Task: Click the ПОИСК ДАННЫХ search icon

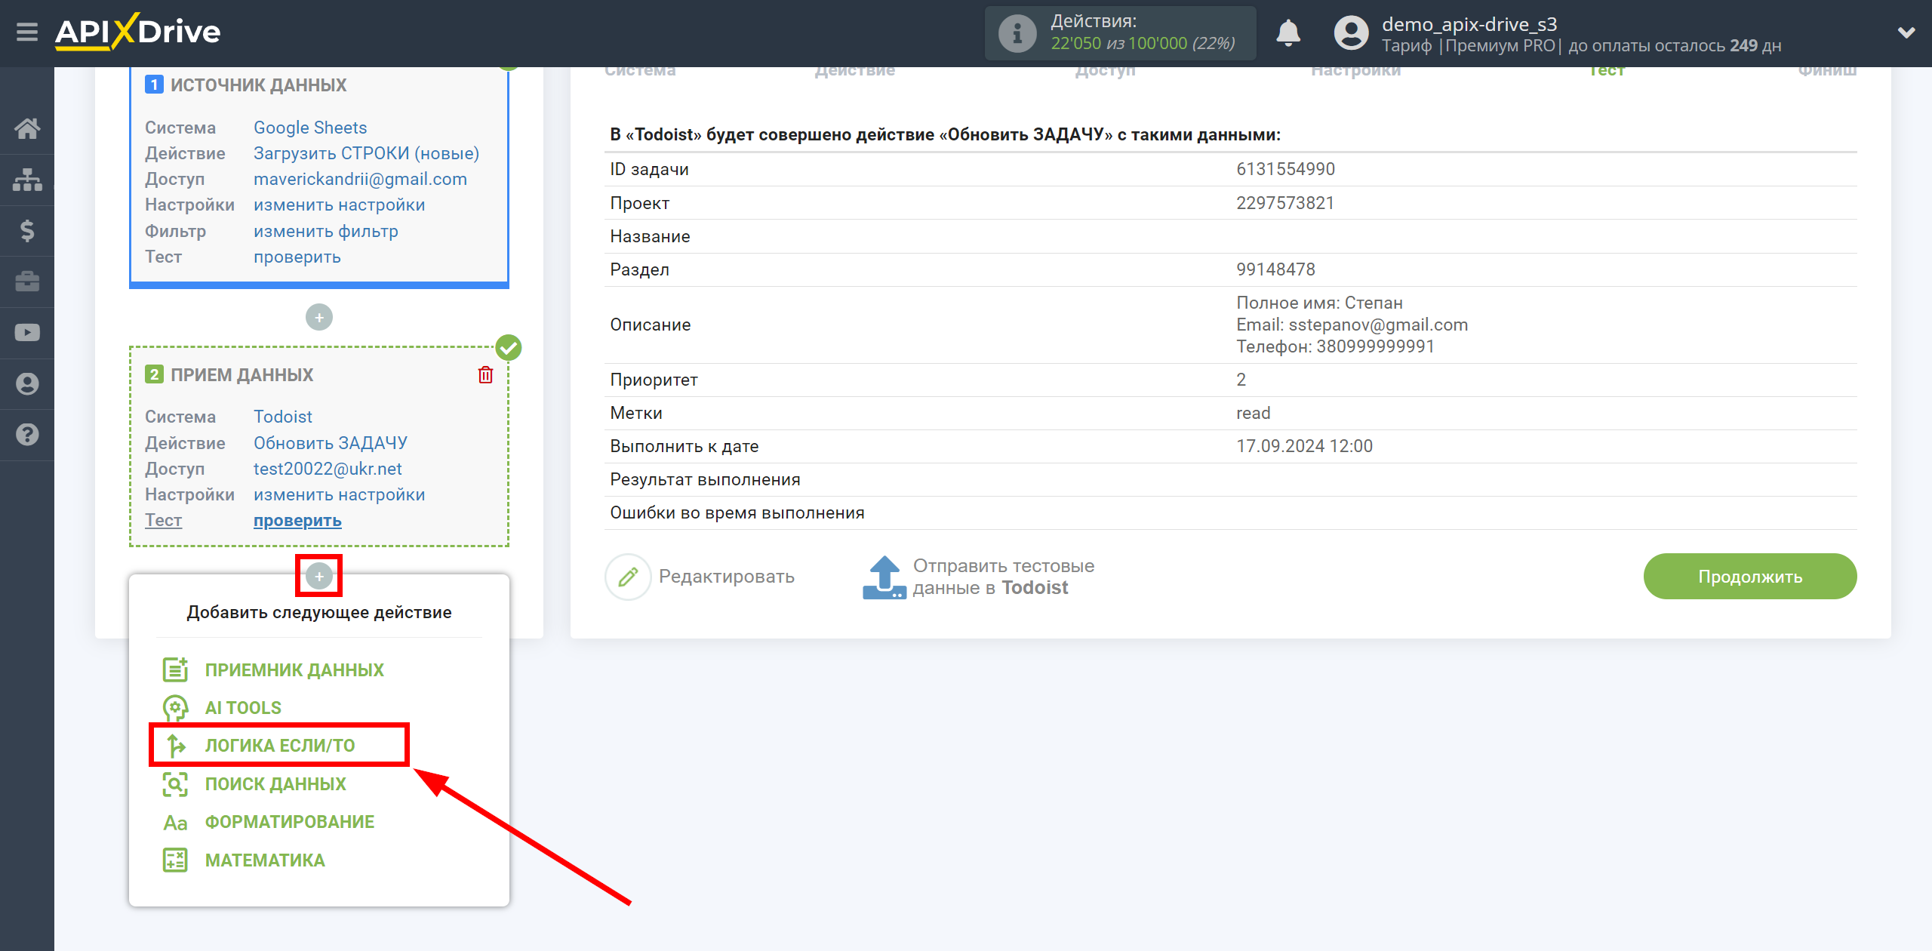Action: click(x=175, y=784)
